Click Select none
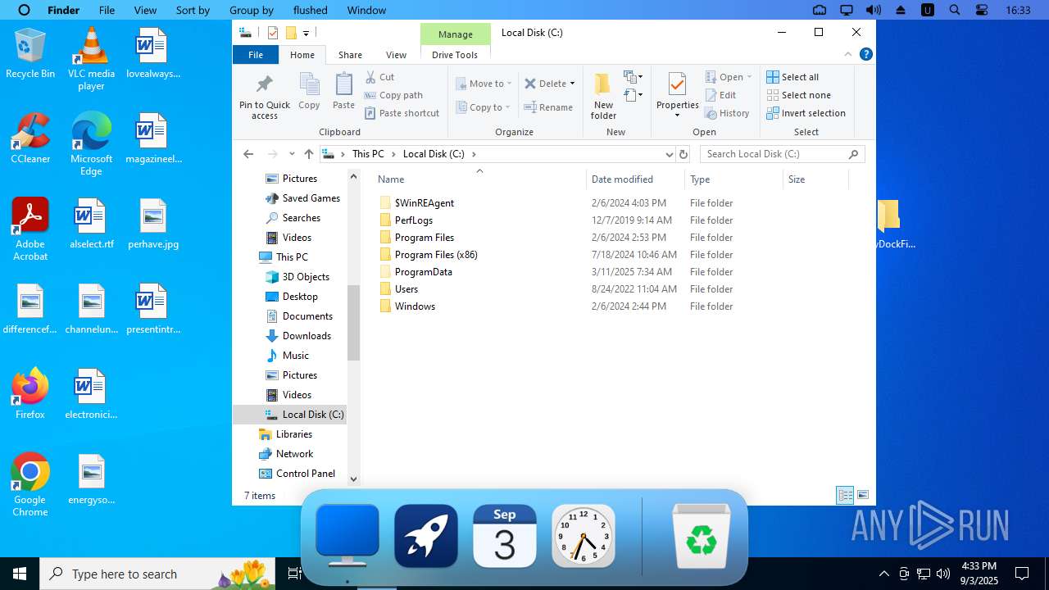 798,95
